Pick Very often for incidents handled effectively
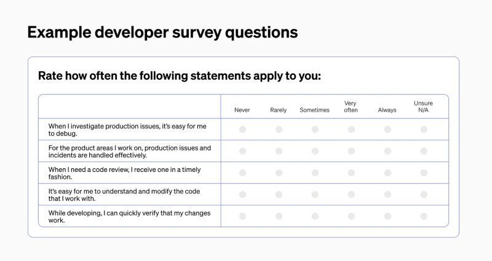This screenshot has height=261, width=492. (351, 151)
